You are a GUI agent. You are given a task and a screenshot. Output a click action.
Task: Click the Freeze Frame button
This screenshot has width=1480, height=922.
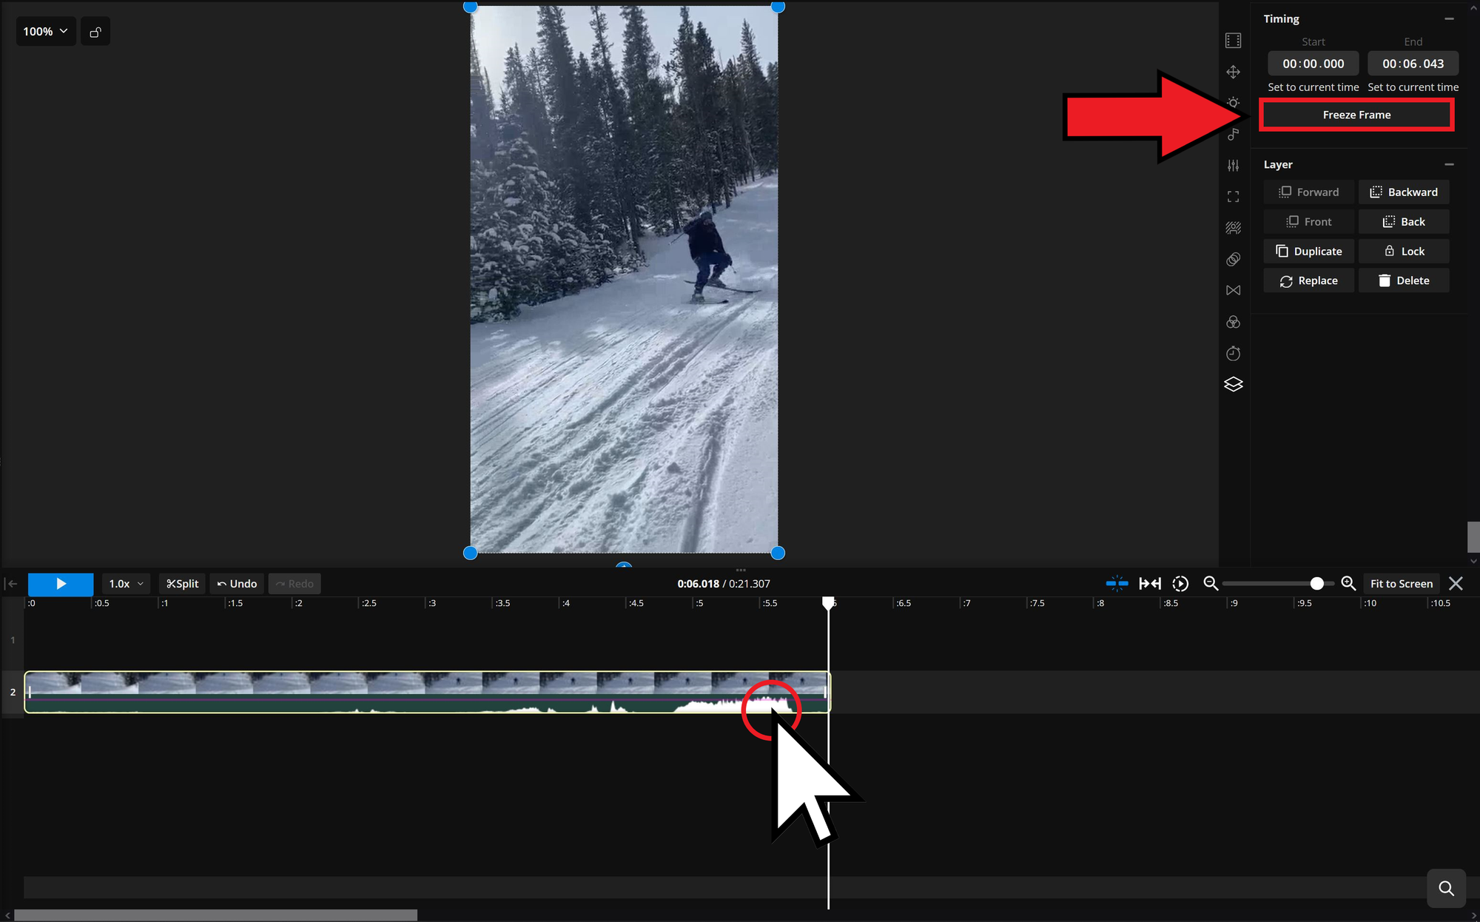click(x=1356, y=115)
